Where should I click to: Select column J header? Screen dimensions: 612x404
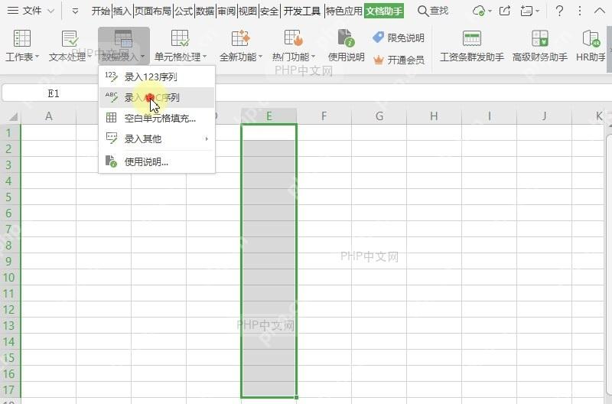[x=544, y=116]
